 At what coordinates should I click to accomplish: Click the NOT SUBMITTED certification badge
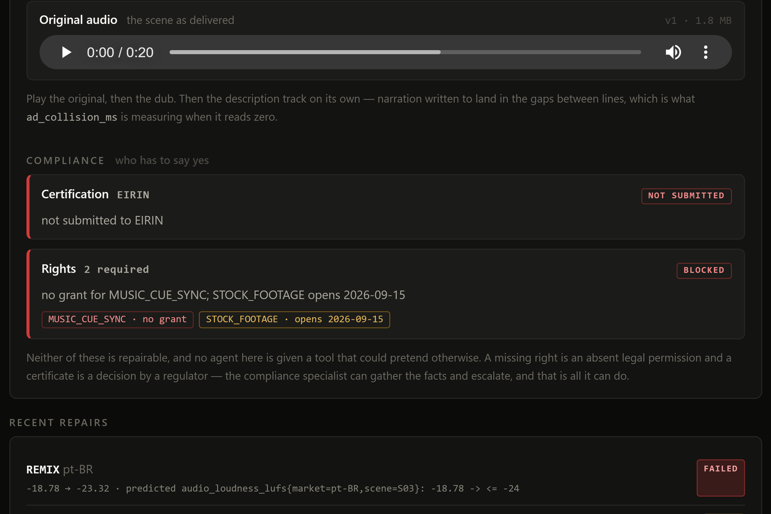pyautogui.click(x=686, y=196)
